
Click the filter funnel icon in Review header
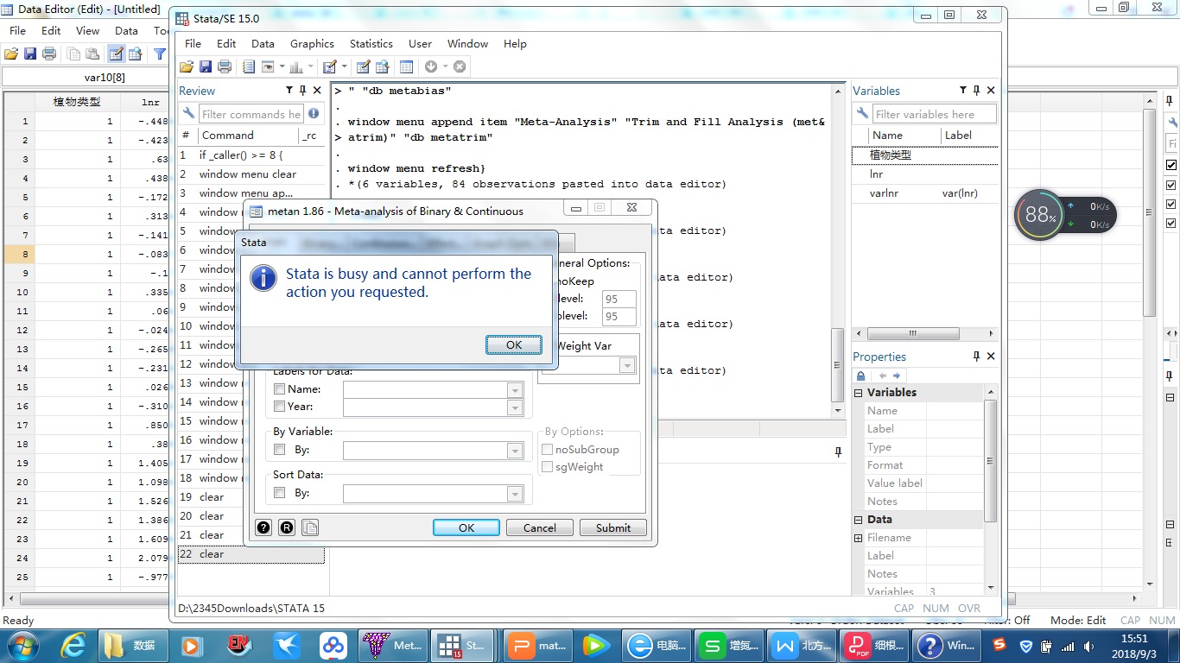pyautogui.click(x=289, y=91)
